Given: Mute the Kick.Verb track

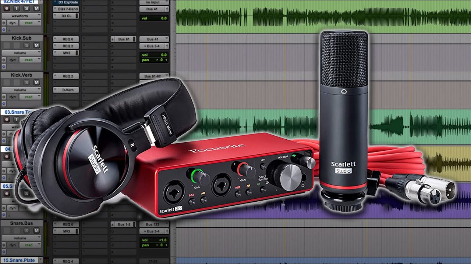Looking at the screenshot, I should click(x=36, y=82).
